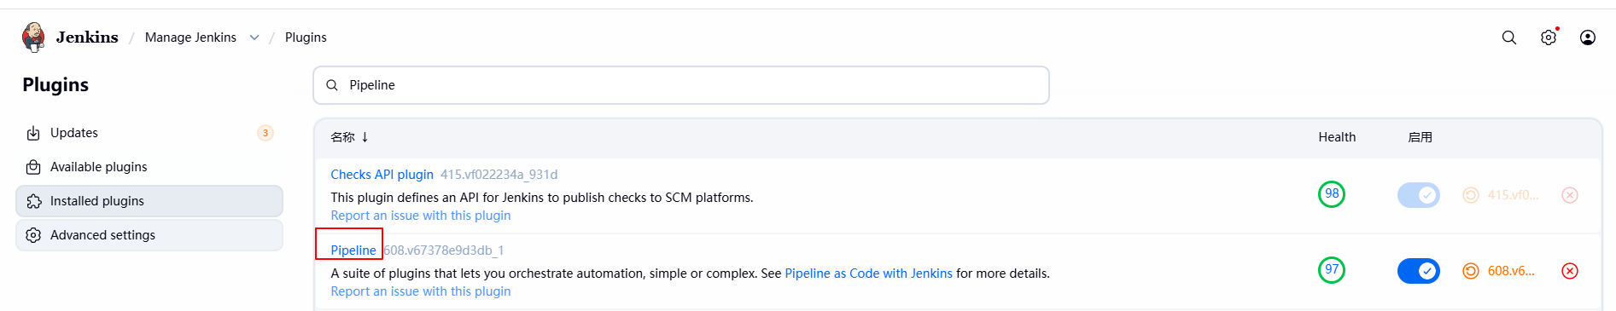Click the Advanced settings gear icon

(33, 235)
